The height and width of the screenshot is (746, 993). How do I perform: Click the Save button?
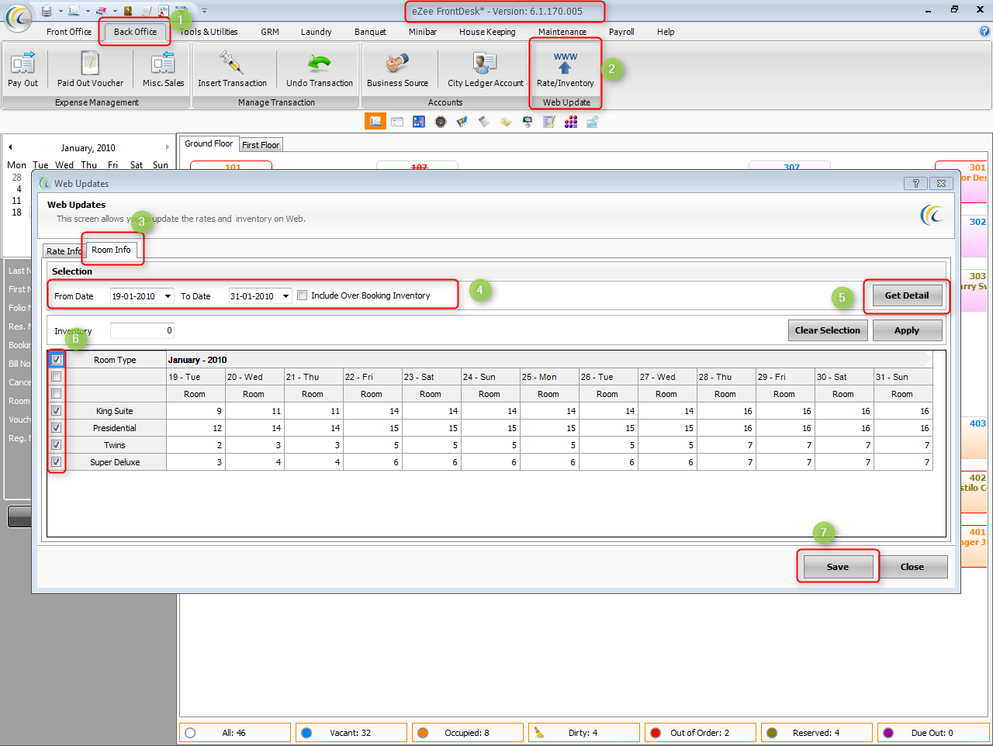pos(838,567)
